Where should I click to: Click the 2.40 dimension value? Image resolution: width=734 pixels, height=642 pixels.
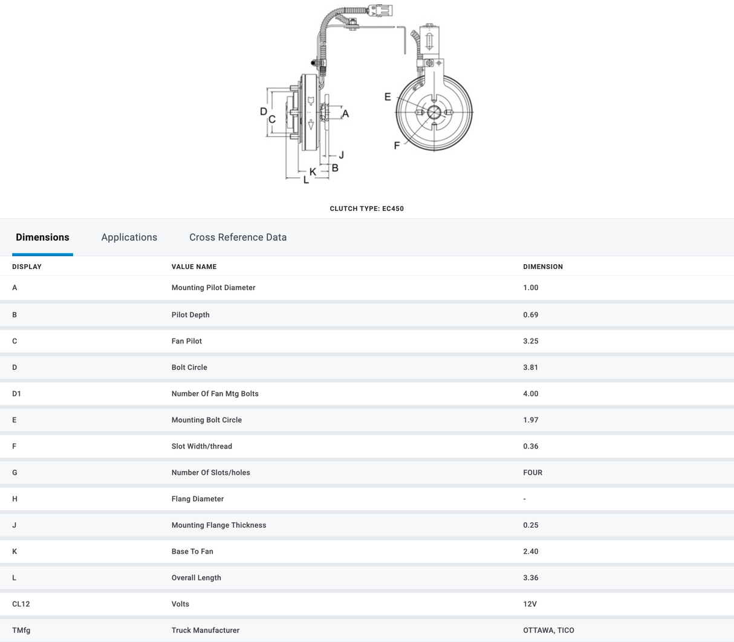pyautogui.click(x=531, y=551)
